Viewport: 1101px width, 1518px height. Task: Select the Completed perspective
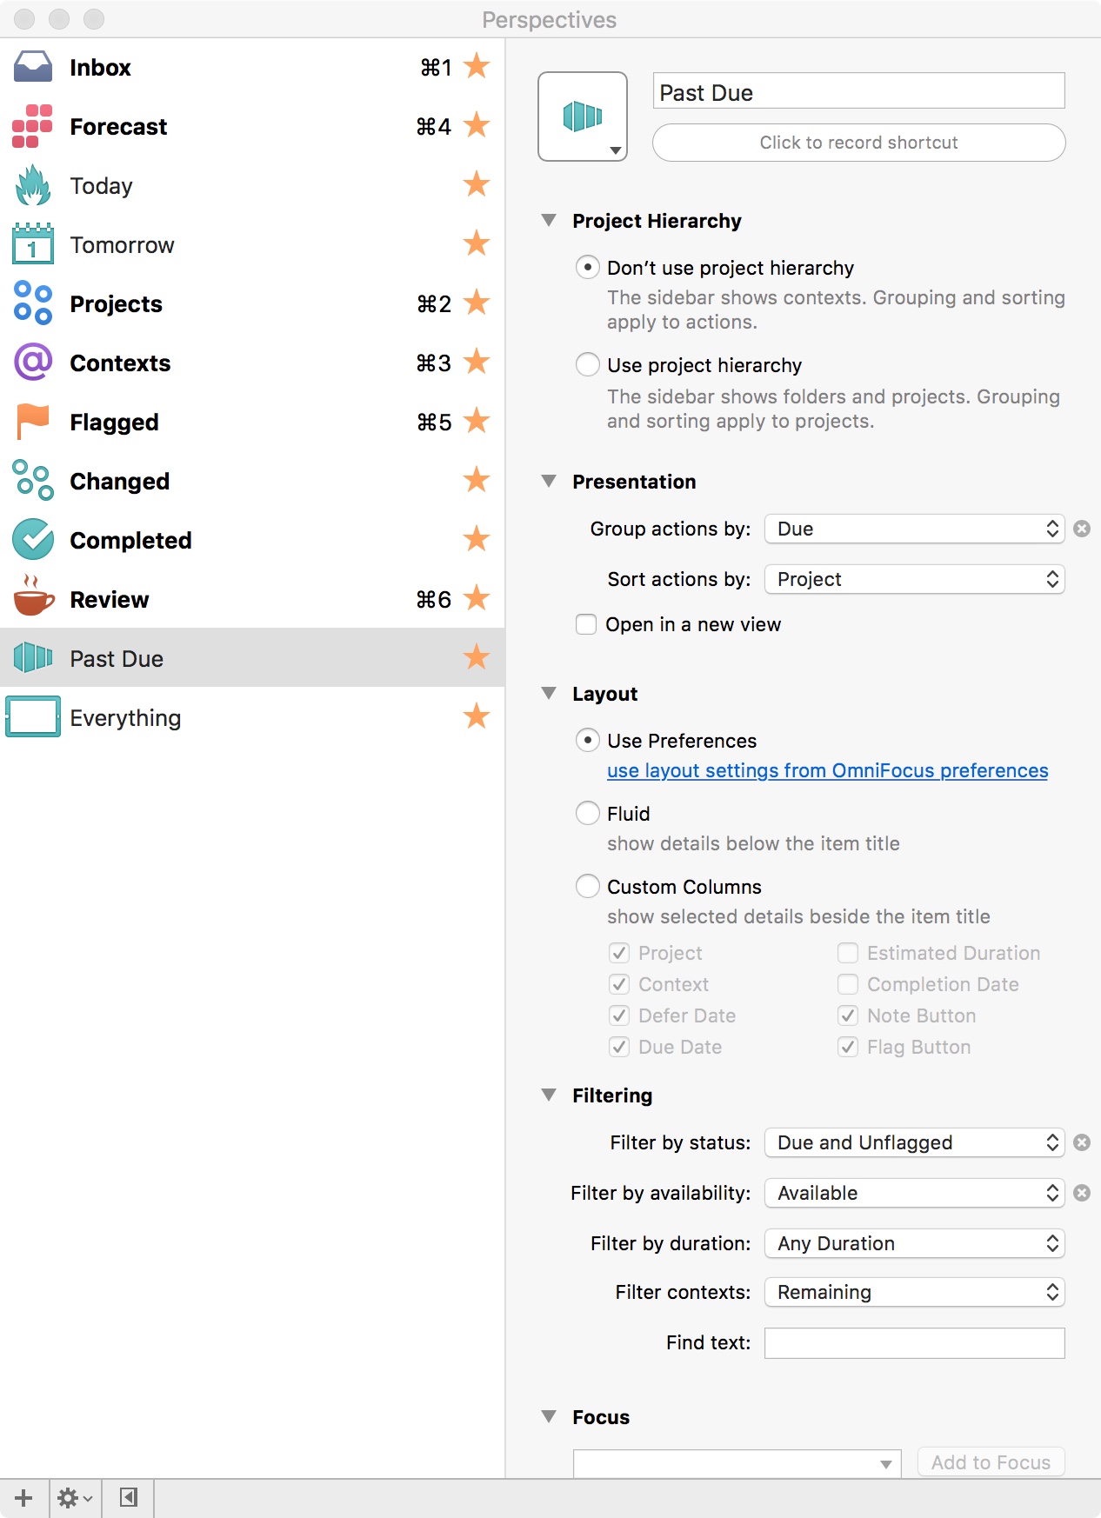click(x=130, y=540)
